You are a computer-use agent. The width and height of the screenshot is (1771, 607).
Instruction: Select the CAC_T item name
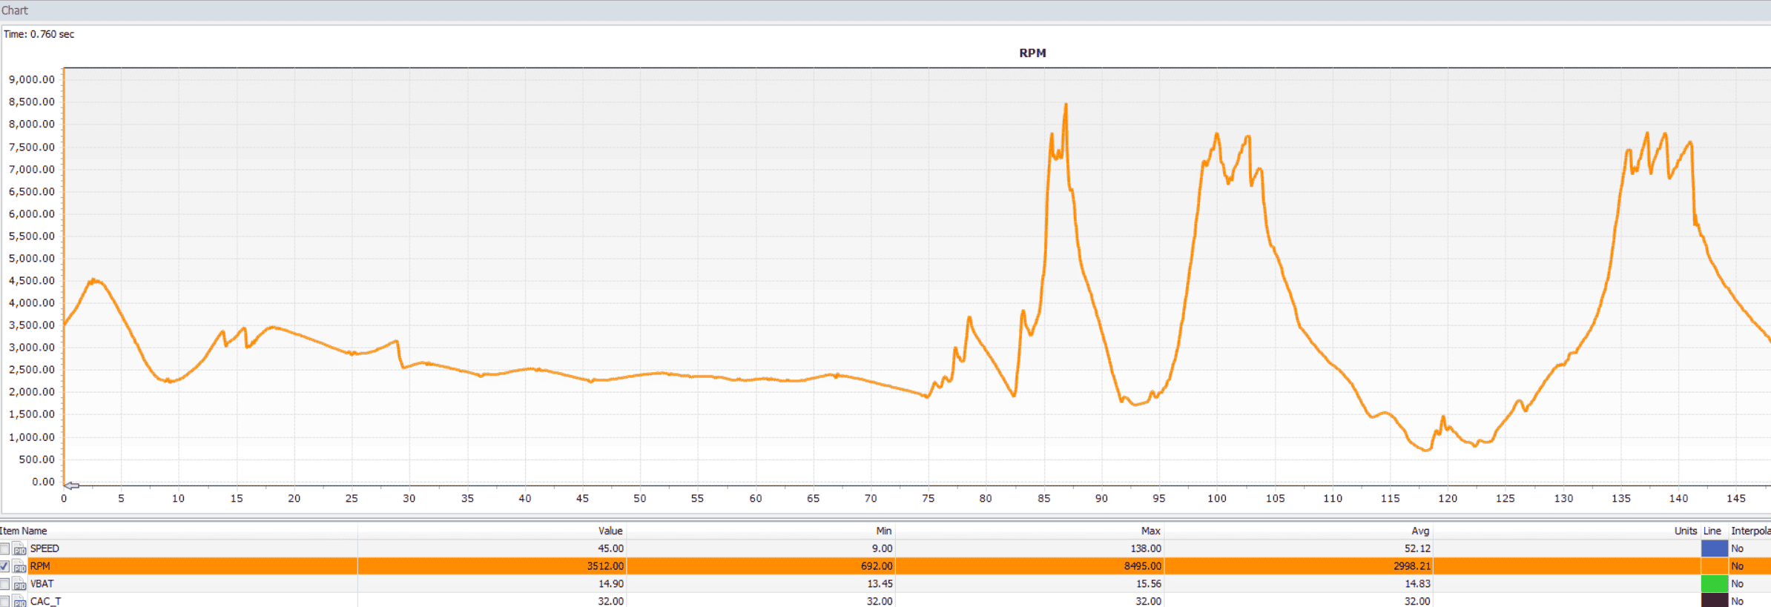pos(45,601)
